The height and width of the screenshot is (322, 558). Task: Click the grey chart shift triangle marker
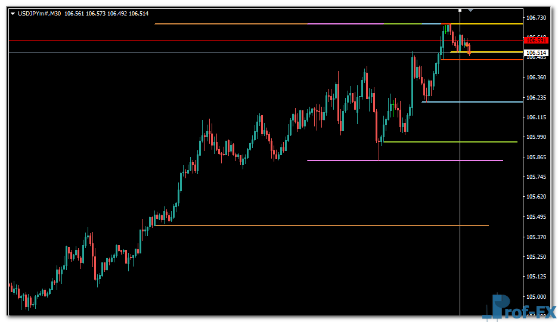pos(470,10)
